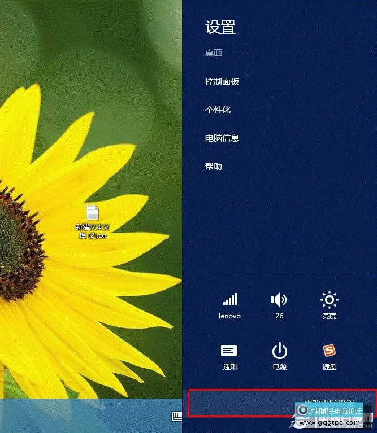The height and width of the screenshot is (433, 377).
Task: Click the Sogou keyboard (键盘) icon
Action: tap(329, 351)
